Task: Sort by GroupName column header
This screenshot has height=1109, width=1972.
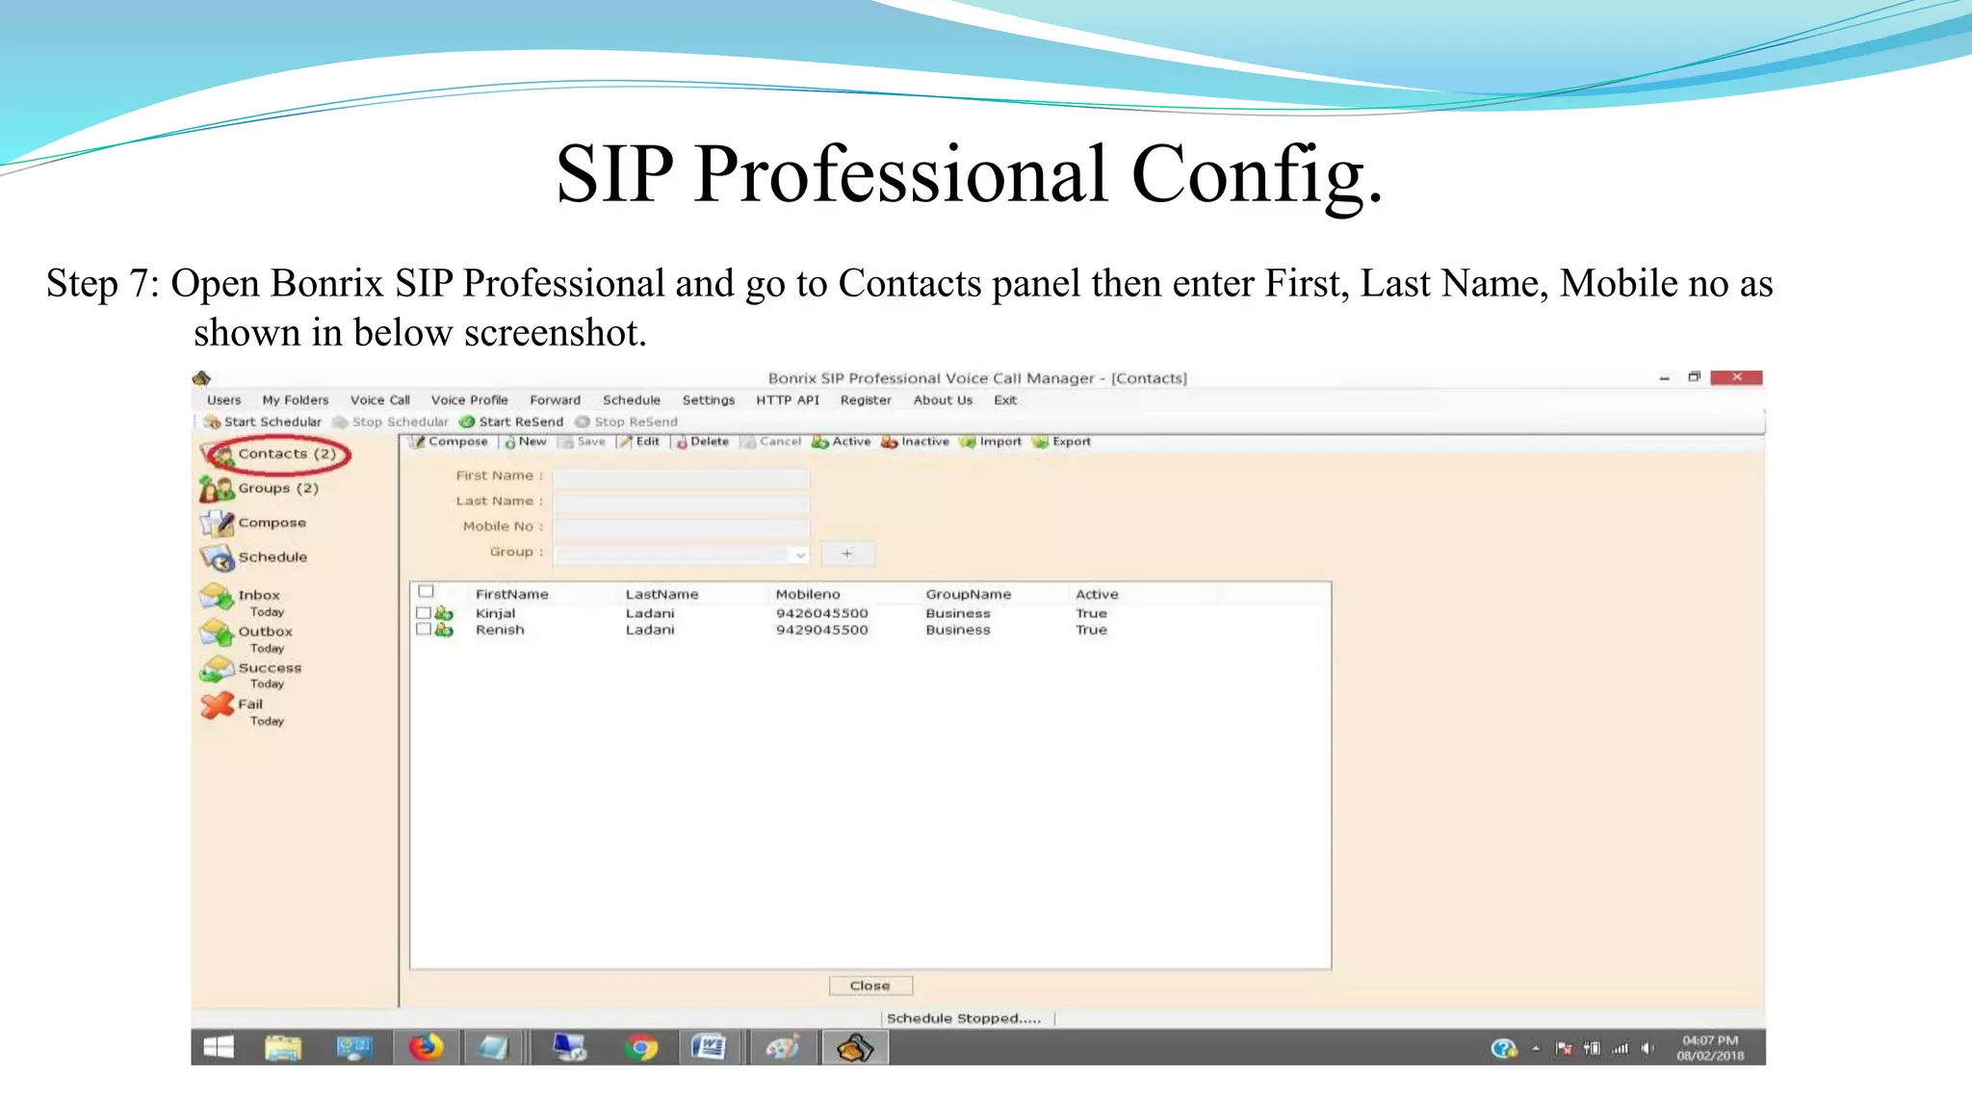Action: pyautogui.click(x=969, y=595)
